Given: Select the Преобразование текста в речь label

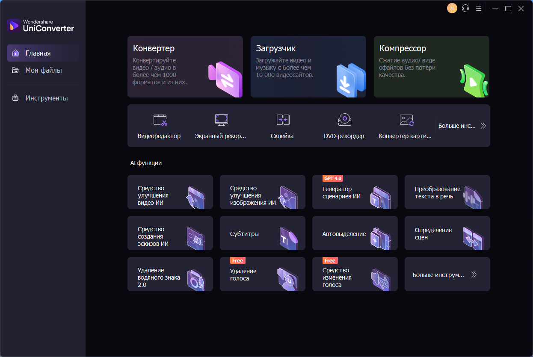Looking at the screenshot, I should point(438,192).
